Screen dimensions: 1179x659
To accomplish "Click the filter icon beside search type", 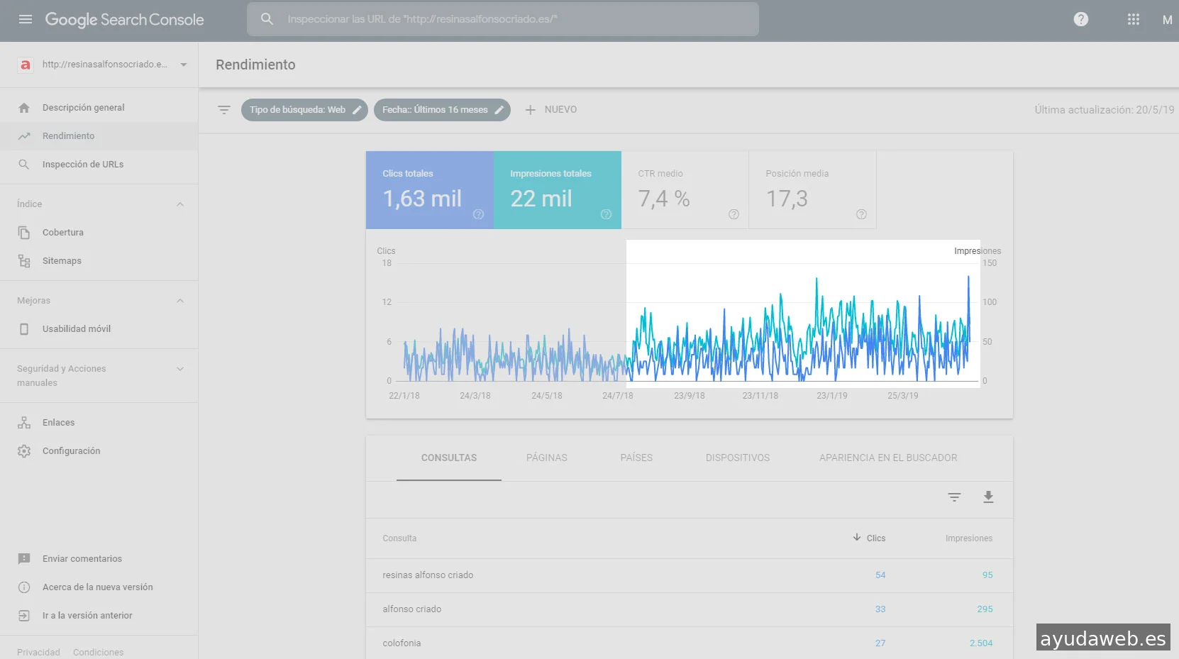I will coord(224,110).
